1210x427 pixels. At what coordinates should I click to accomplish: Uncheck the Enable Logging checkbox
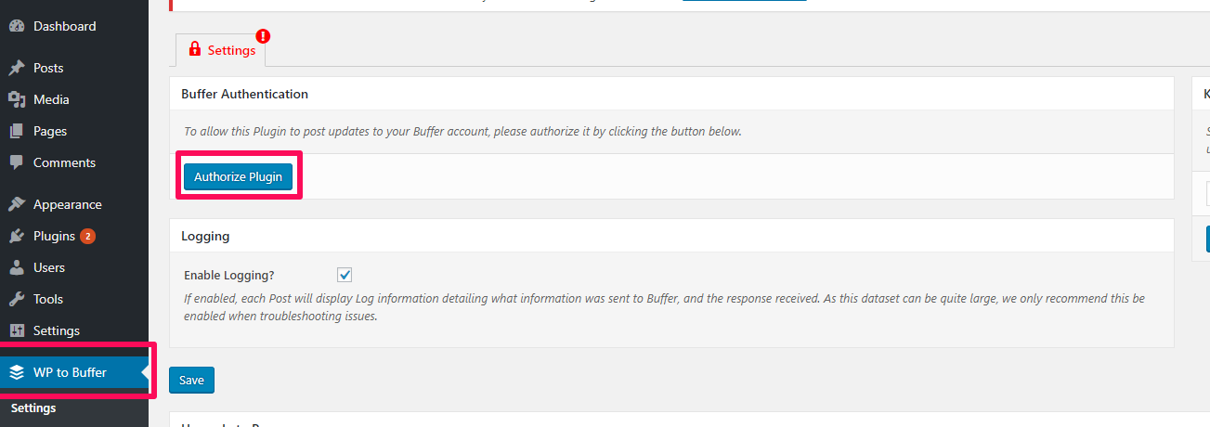click(345, 275)
